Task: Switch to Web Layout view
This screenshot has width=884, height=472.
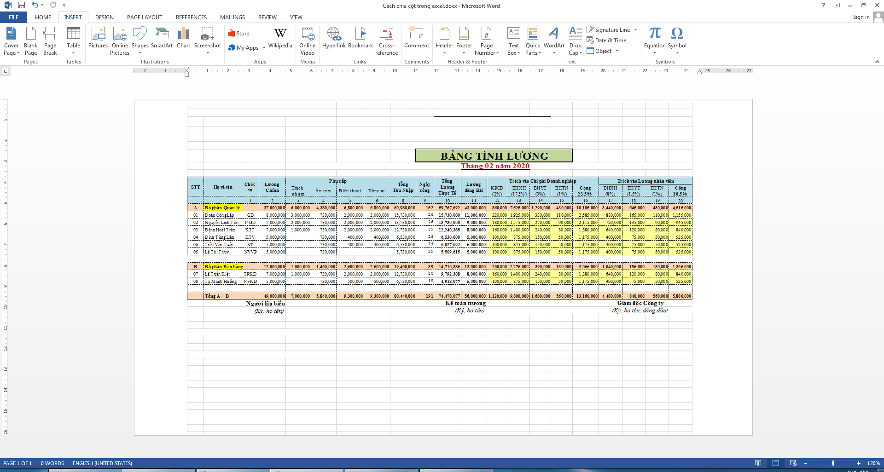Action: tap(793, 463)
